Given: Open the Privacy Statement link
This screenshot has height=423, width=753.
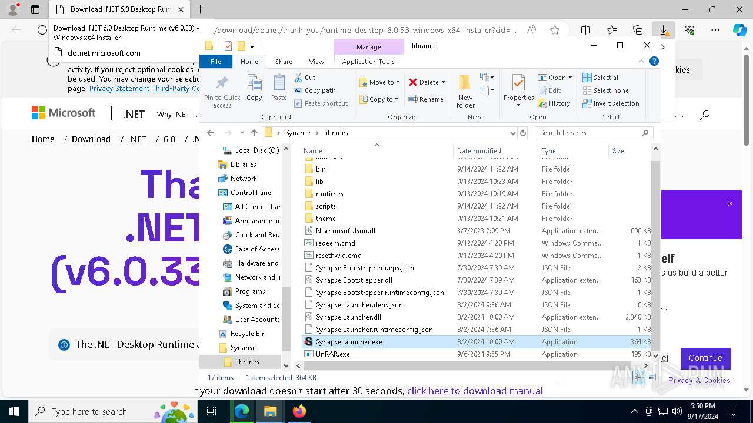Looking at the screenshot, I should pos(119,88).
